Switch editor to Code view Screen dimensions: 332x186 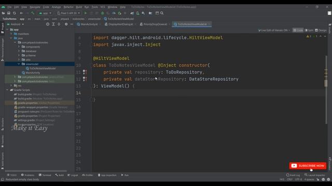click(x=298, y=30)
